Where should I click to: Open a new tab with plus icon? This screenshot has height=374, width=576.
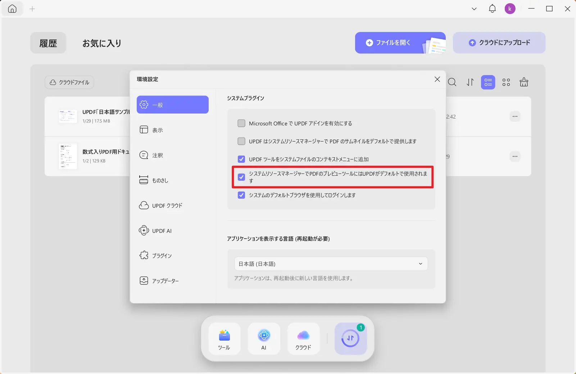tap(32, 9)
